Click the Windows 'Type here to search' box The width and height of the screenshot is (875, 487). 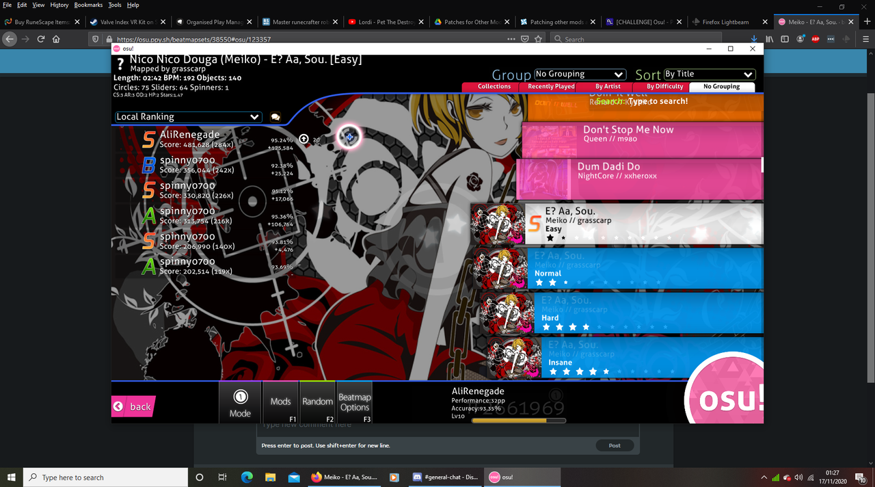(x=106, y=477)
